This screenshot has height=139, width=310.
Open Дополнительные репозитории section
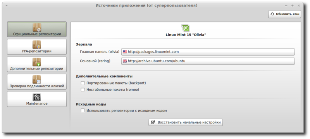[37, 64]
